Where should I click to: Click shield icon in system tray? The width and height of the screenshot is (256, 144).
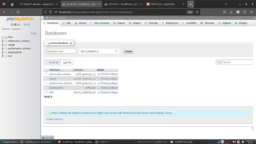click(x=222, y=142)
